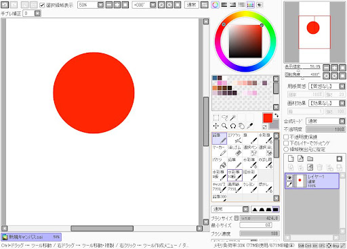Choose the 選択ペン selection pen tool
This screenshot has width=347, height=249.
pyautogui.click(x=250, y=151)
